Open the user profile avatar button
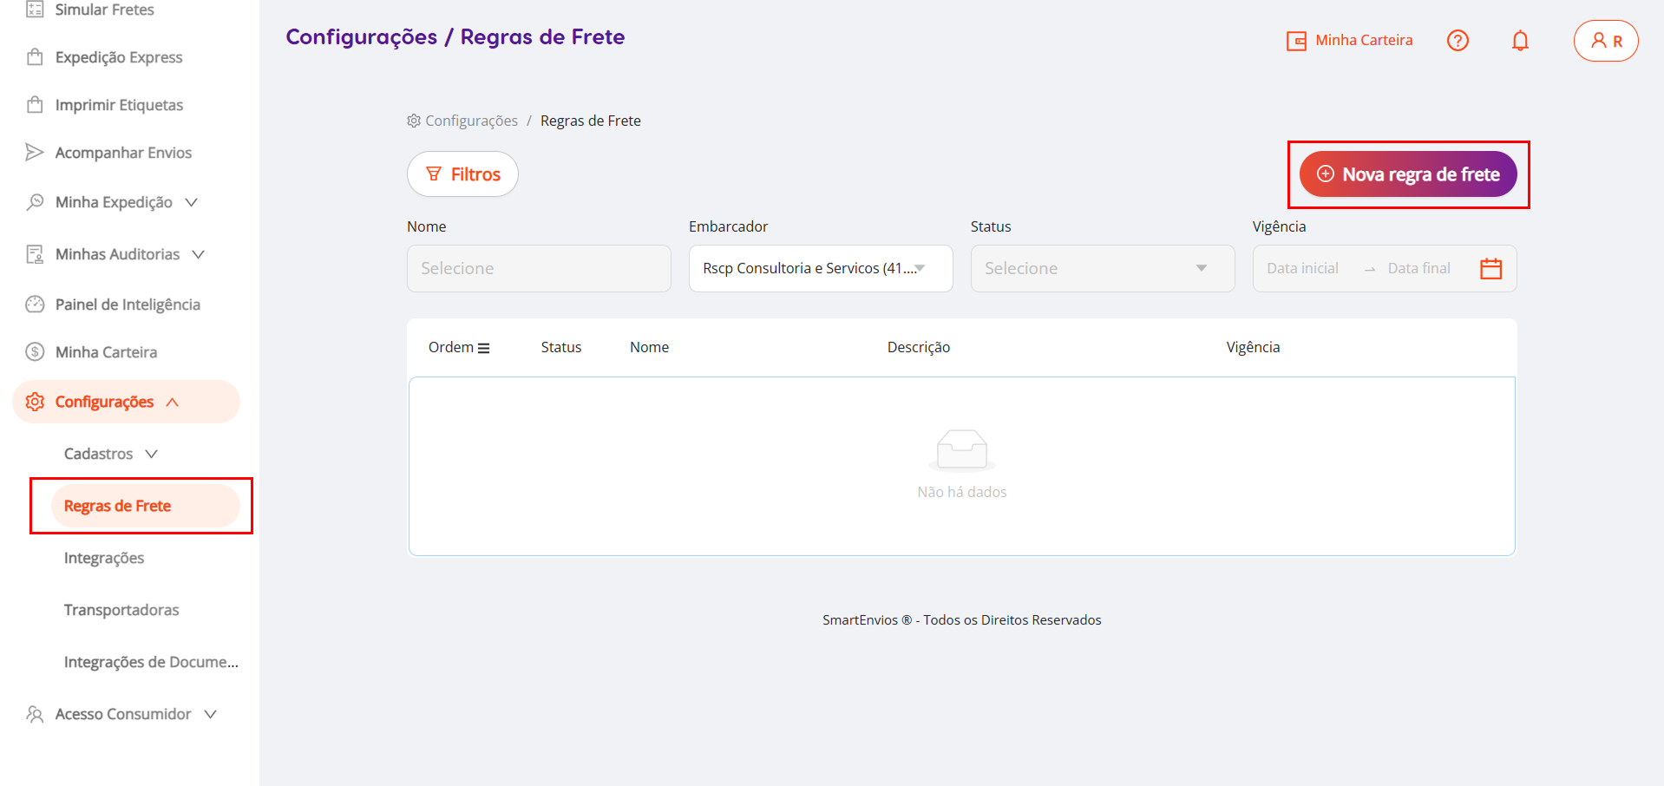 coord(1606,41)
